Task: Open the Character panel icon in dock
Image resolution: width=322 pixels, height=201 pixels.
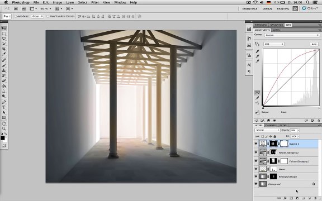Action: (249, 65)
